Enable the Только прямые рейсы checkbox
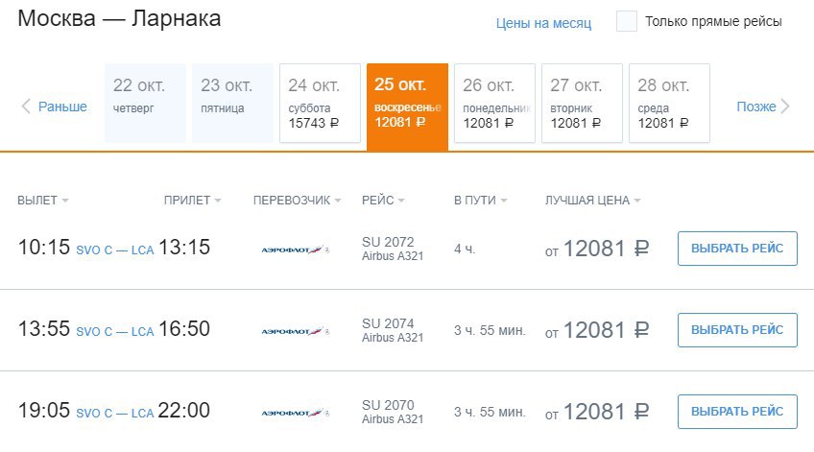The width and height of the screenshot is (814, 452). coord(627,21)
